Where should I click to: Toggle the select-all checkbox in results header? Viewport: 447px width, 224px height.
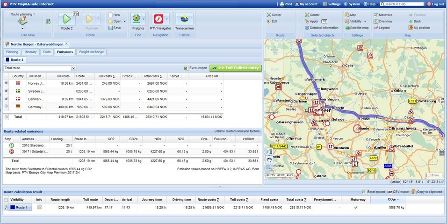(6, 200)
